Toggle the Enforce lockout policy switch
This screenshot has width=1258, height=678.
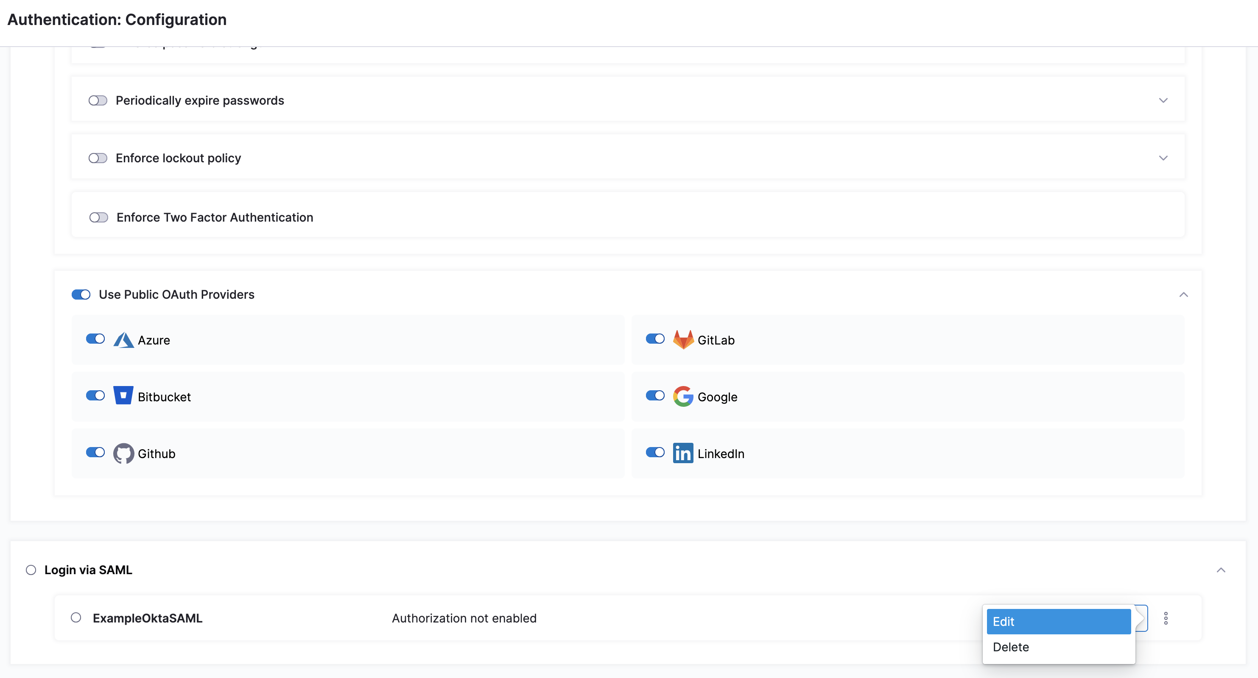pos(98,158)
